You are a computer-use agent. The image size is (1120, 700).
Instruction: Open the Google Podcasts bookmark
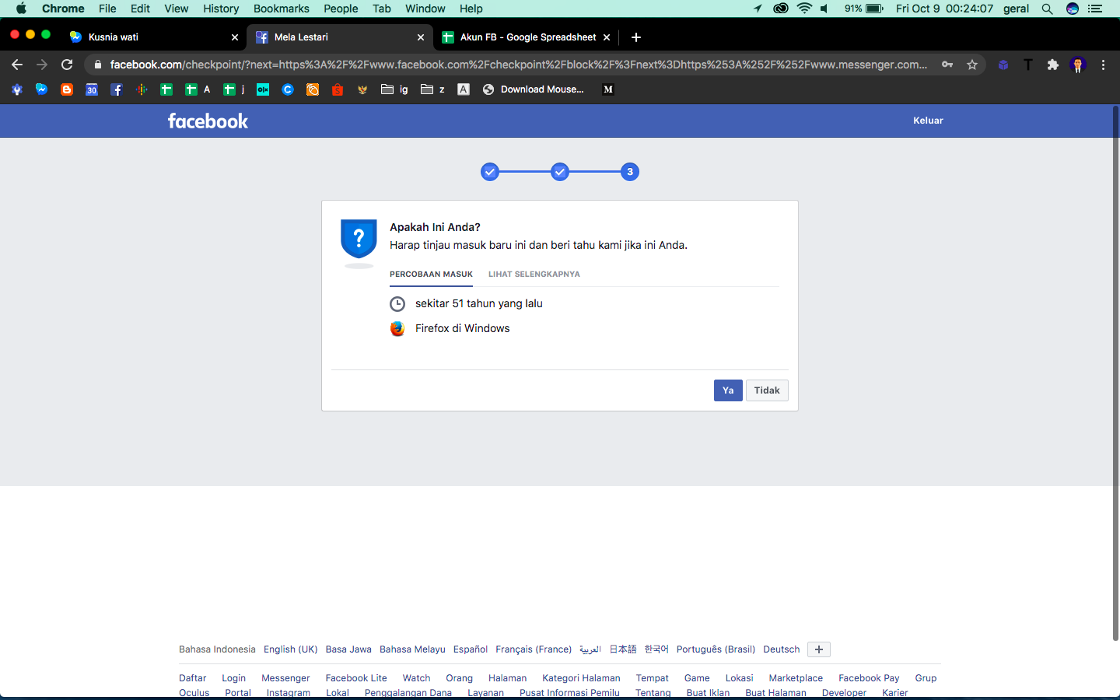click(142, 89)
